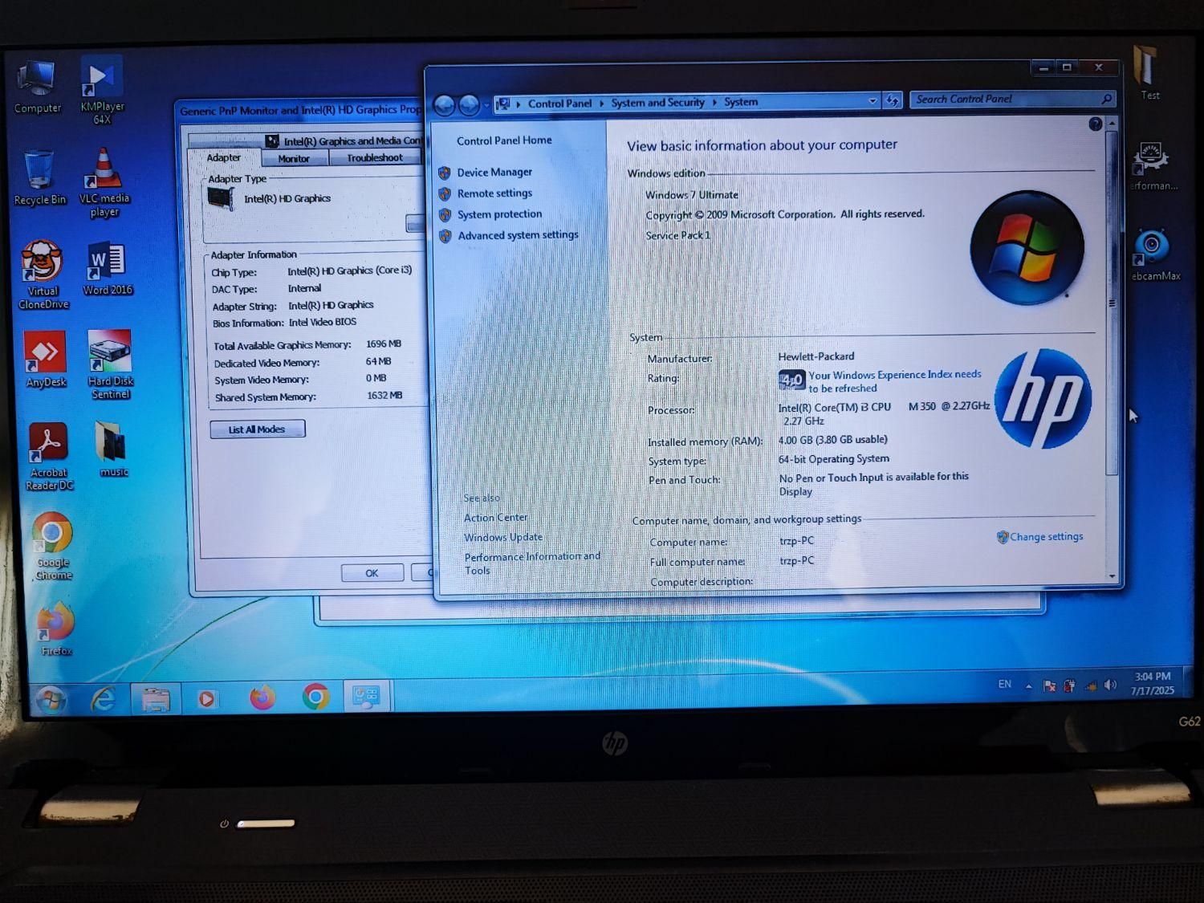Switch to the Troubleshoot tab

[375, 158]
